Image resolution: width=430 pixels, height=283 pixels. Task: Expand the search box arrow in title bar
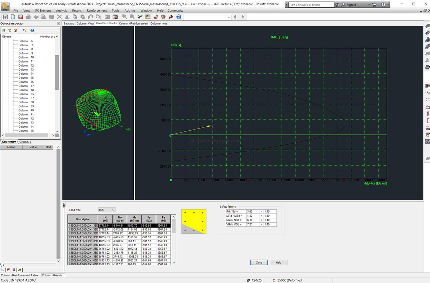click(x=286, y=5)
